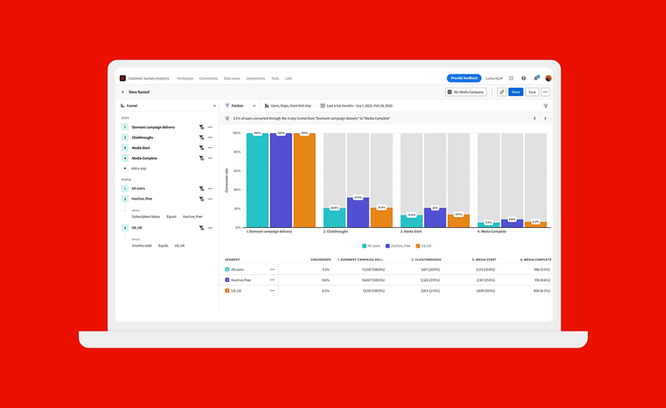Toggle US, UK series in chart legend
The width and height of the screenshot is (666, 408).
[x=424, y=246]
